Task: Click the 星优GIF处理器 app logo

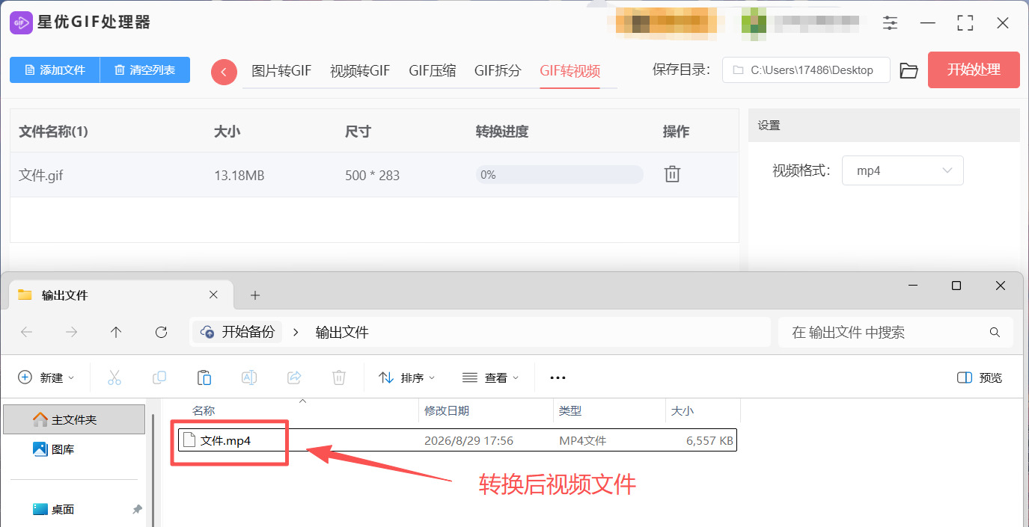Action: click(20, 22)
